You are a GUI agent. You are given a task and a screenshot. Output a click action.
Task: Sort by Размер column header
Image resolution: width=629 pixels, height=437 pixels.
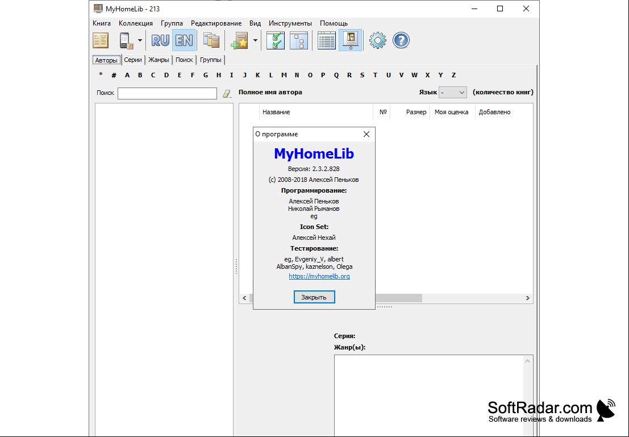pos(410,112)
